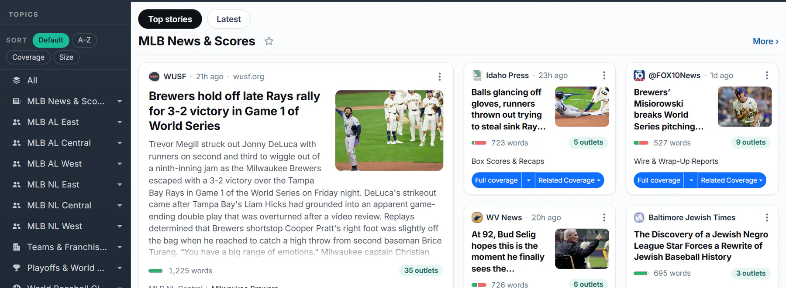Open Full coverage dropdown arrow on Idaho Press card

pyautogui.click(x=528, y=180)
